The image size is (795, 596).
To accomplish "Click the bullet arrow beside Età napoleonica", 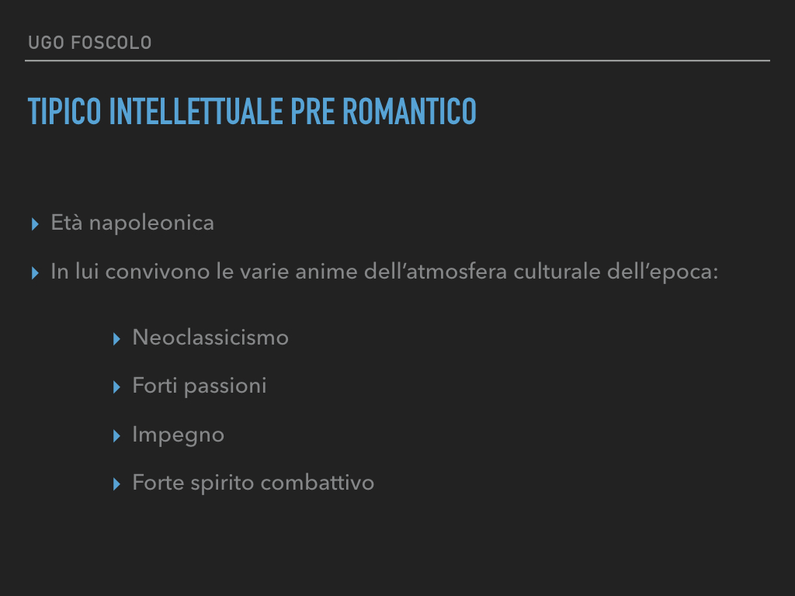I will [35, 224].
